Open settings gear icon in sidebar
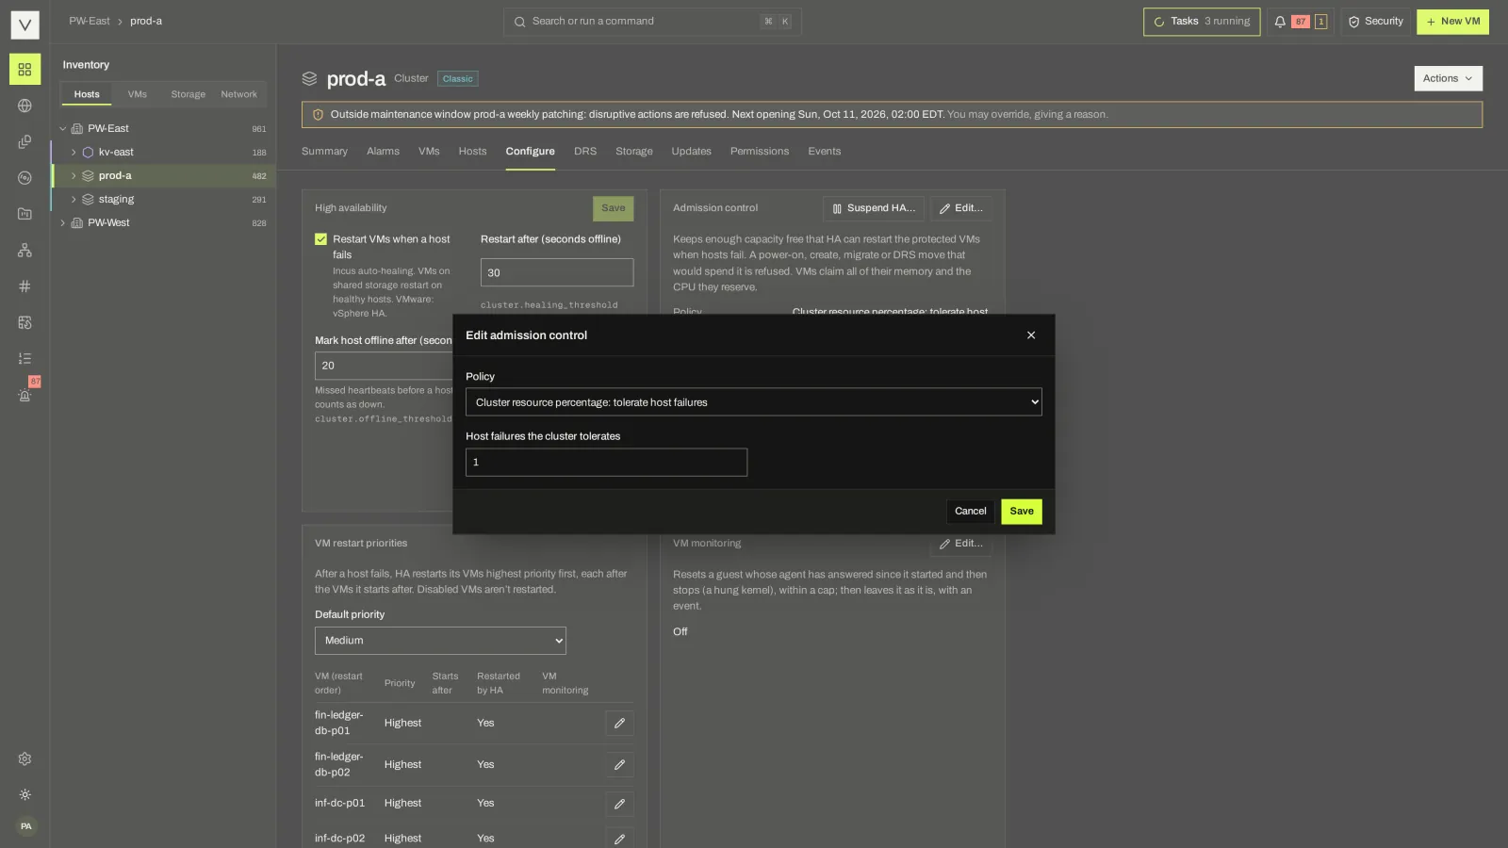The width and height of the screenshot is (1508, 848). coord(25,758)
